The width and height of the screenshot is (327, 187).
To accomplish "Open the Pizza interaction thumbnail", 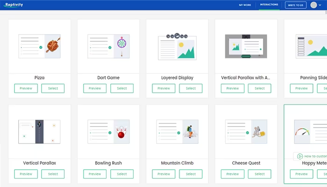I will coord(39,46).
